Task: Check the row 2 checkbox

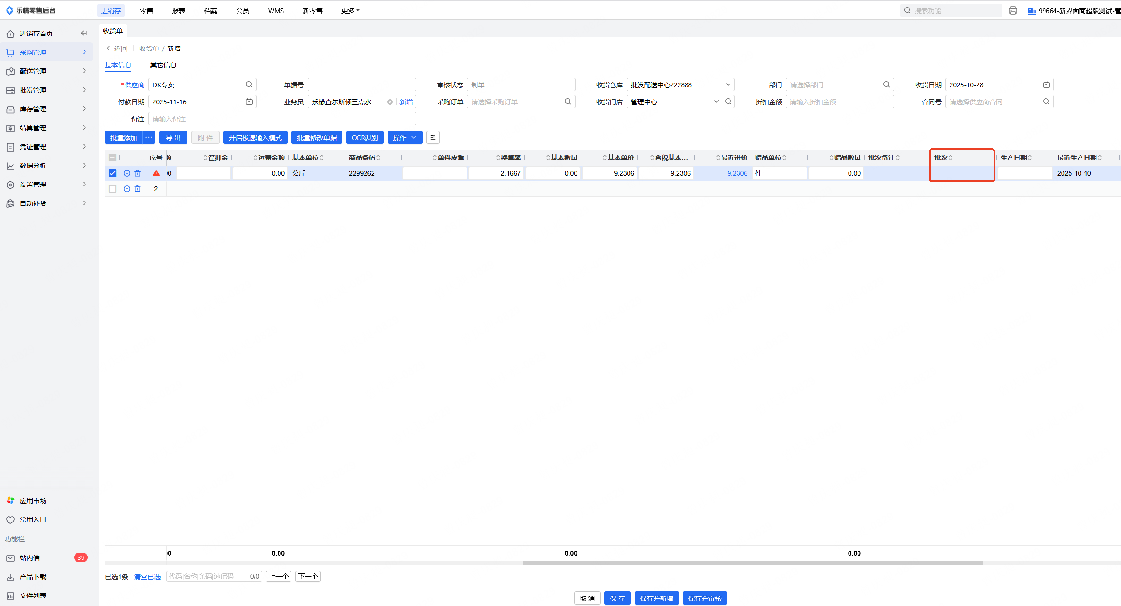Action: point(112,189)
